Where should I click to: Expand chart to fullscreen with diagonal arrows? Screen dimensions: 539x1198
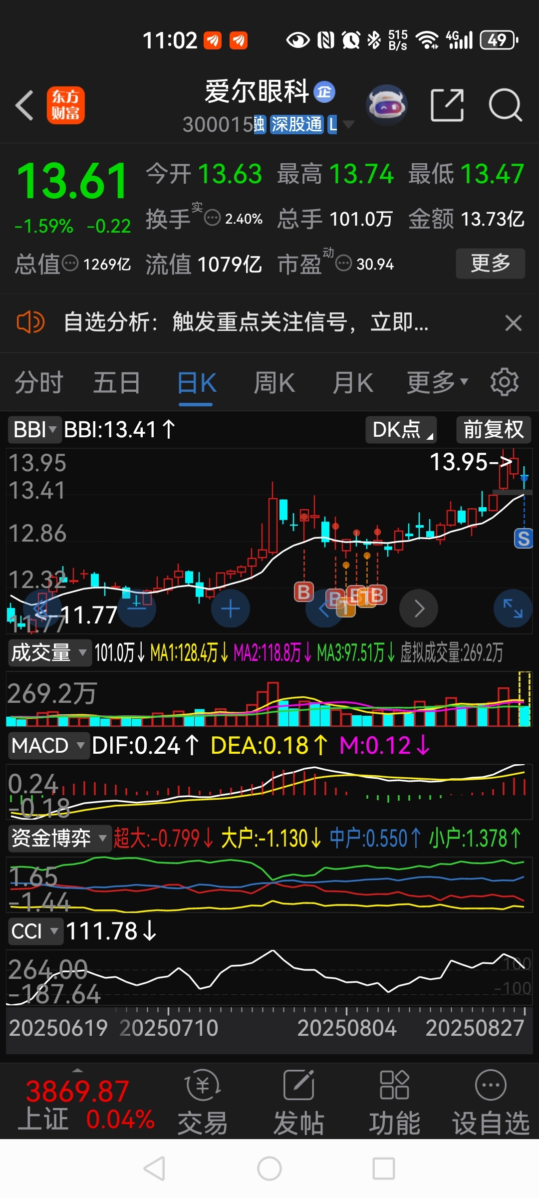513,608
